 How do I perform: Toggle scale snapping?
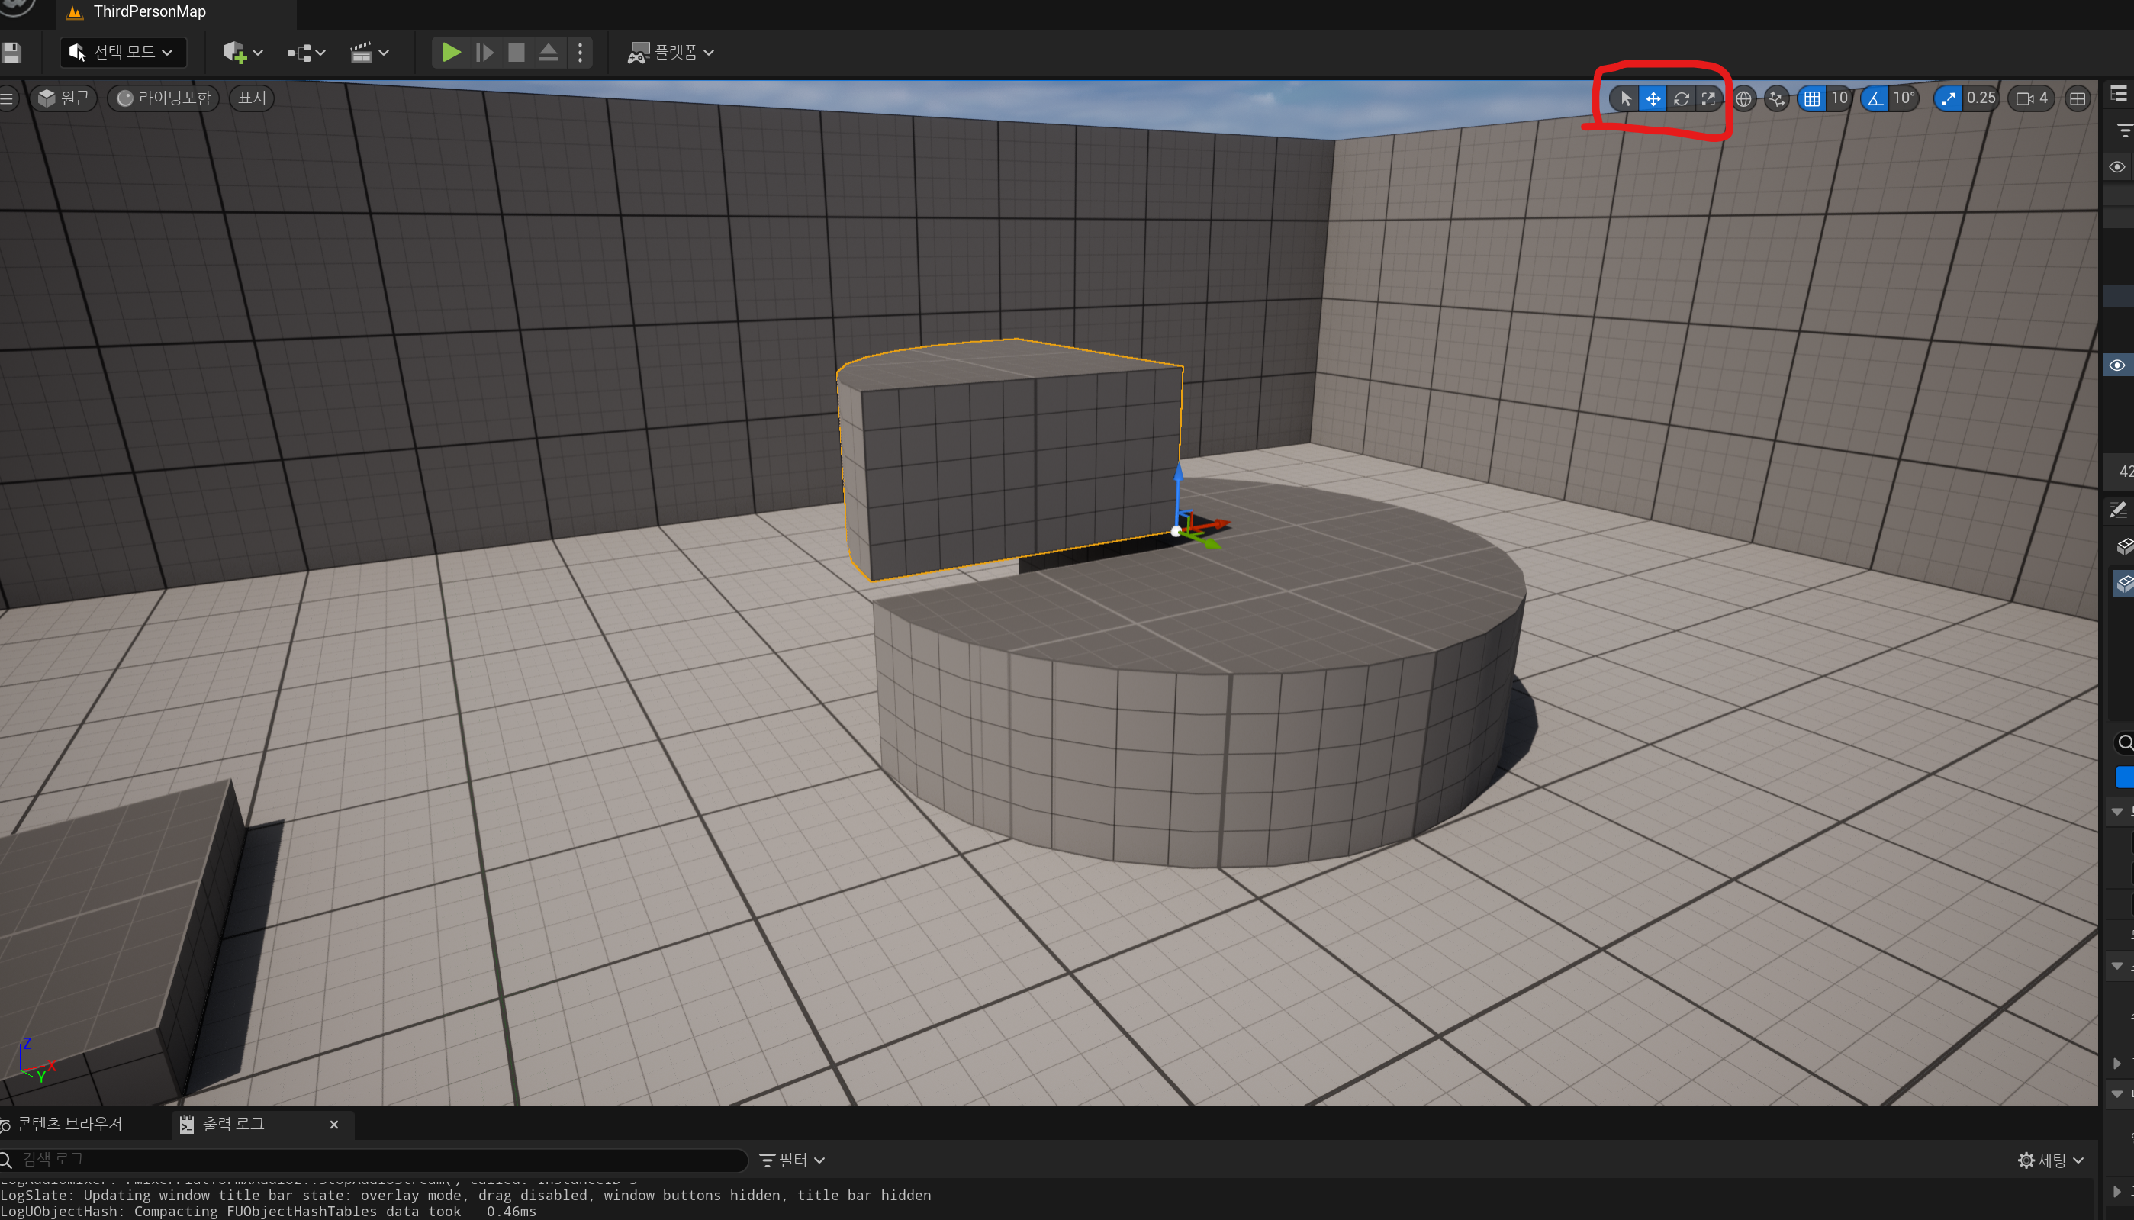point(1949,99)
